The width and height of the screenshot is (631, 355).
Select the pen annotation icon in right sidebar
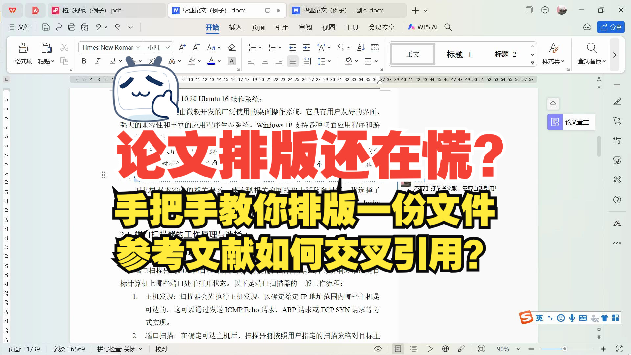pos(617,101)
